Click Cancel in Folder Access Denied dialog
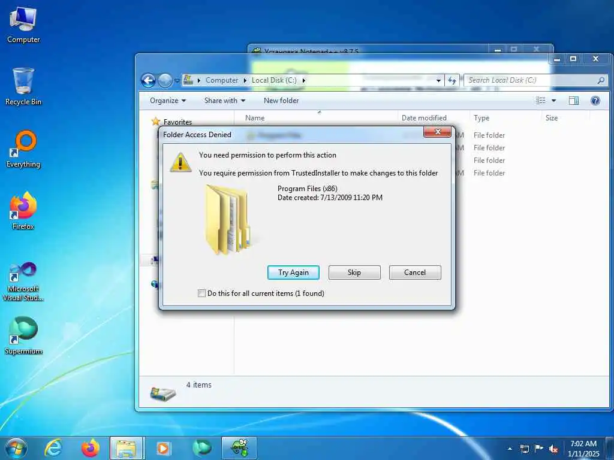 (x=415, y=273)
